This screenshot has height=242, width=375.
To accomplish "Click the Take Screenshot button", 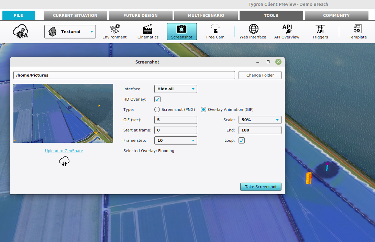I will tap(261, 187).
